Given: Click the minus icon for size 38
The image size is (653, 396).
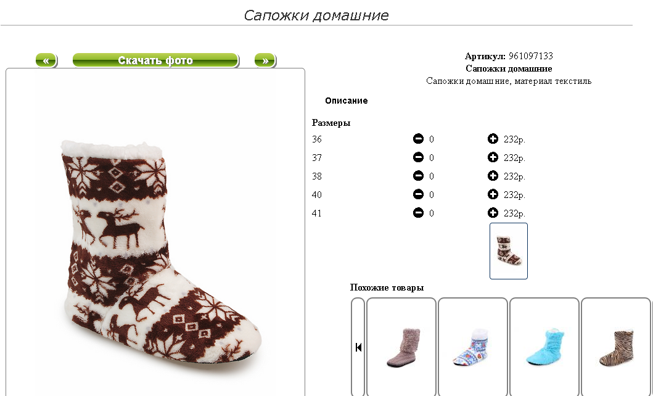Looking at the screenshot, I should click(418, 176).
